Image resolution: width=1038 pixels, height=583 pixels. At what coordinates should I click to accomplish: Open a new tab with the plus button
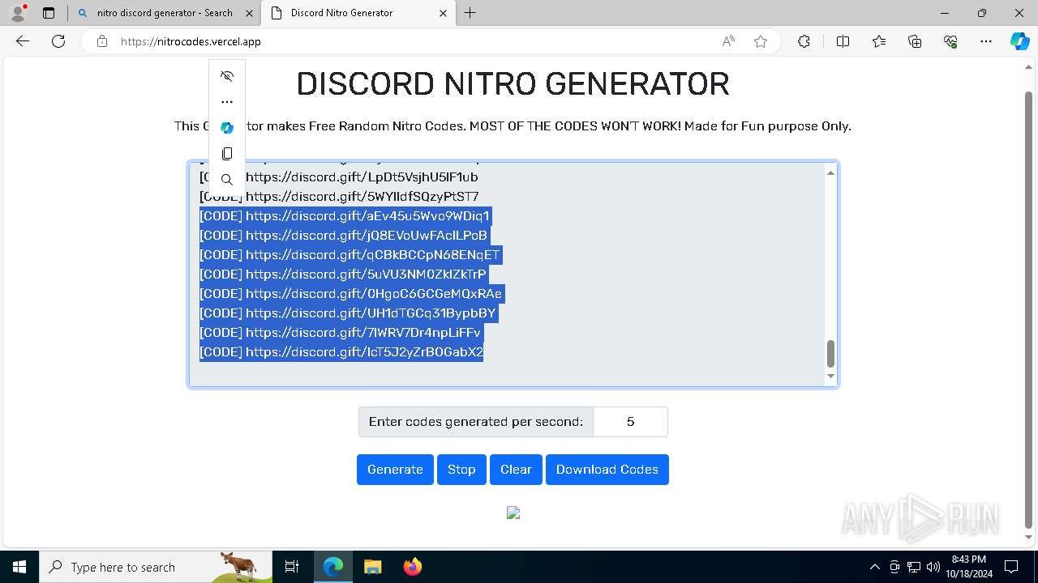470,13
